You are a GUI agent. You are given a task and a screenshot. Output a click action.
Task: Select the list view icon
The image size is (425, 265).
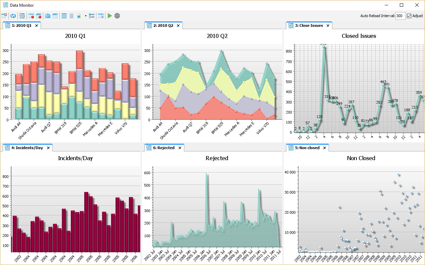click(72, 15)
